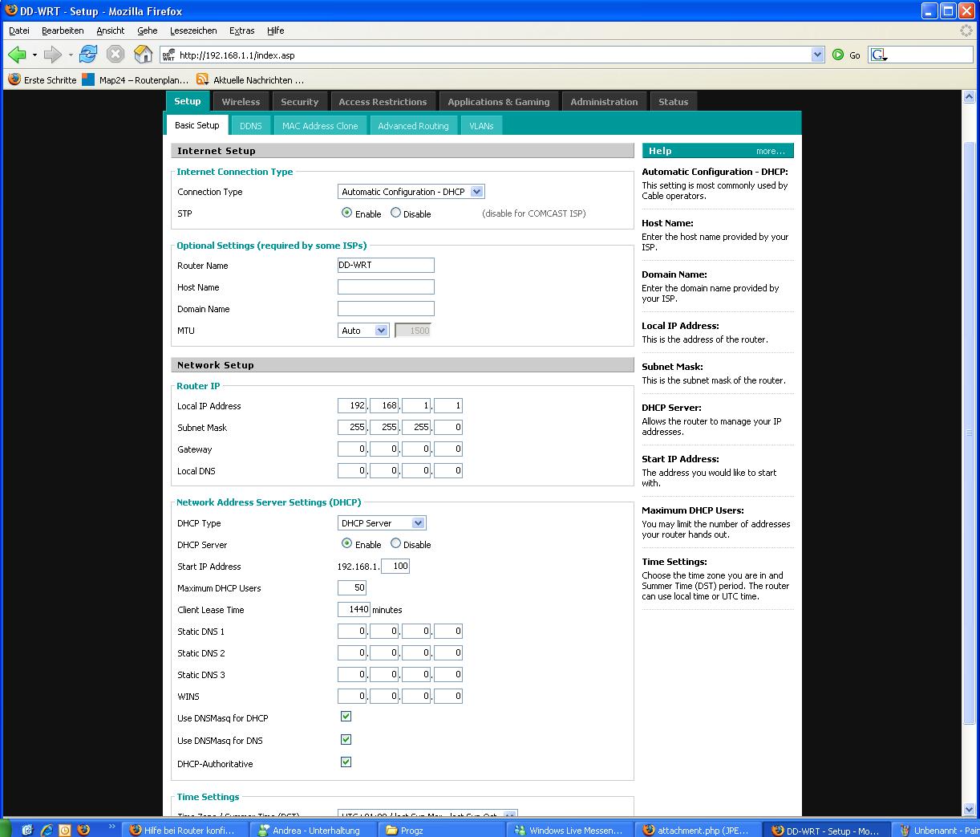This screenshot has height=837, width=980.
Task: Click the Local IP Address first octet field
Action: pos(352,405)
